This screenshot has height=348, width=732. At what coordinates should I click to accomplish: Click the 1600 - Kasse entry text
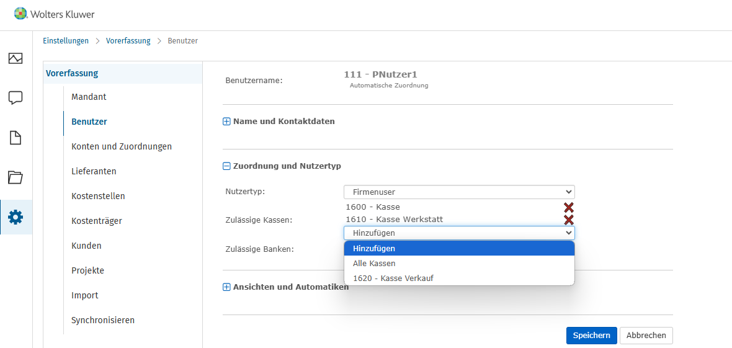coord(373,207)
